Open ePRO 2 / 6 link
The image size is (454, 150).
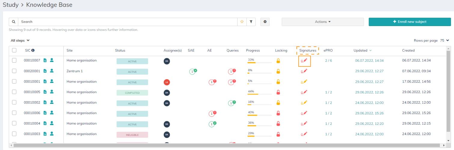click(329, 60)
